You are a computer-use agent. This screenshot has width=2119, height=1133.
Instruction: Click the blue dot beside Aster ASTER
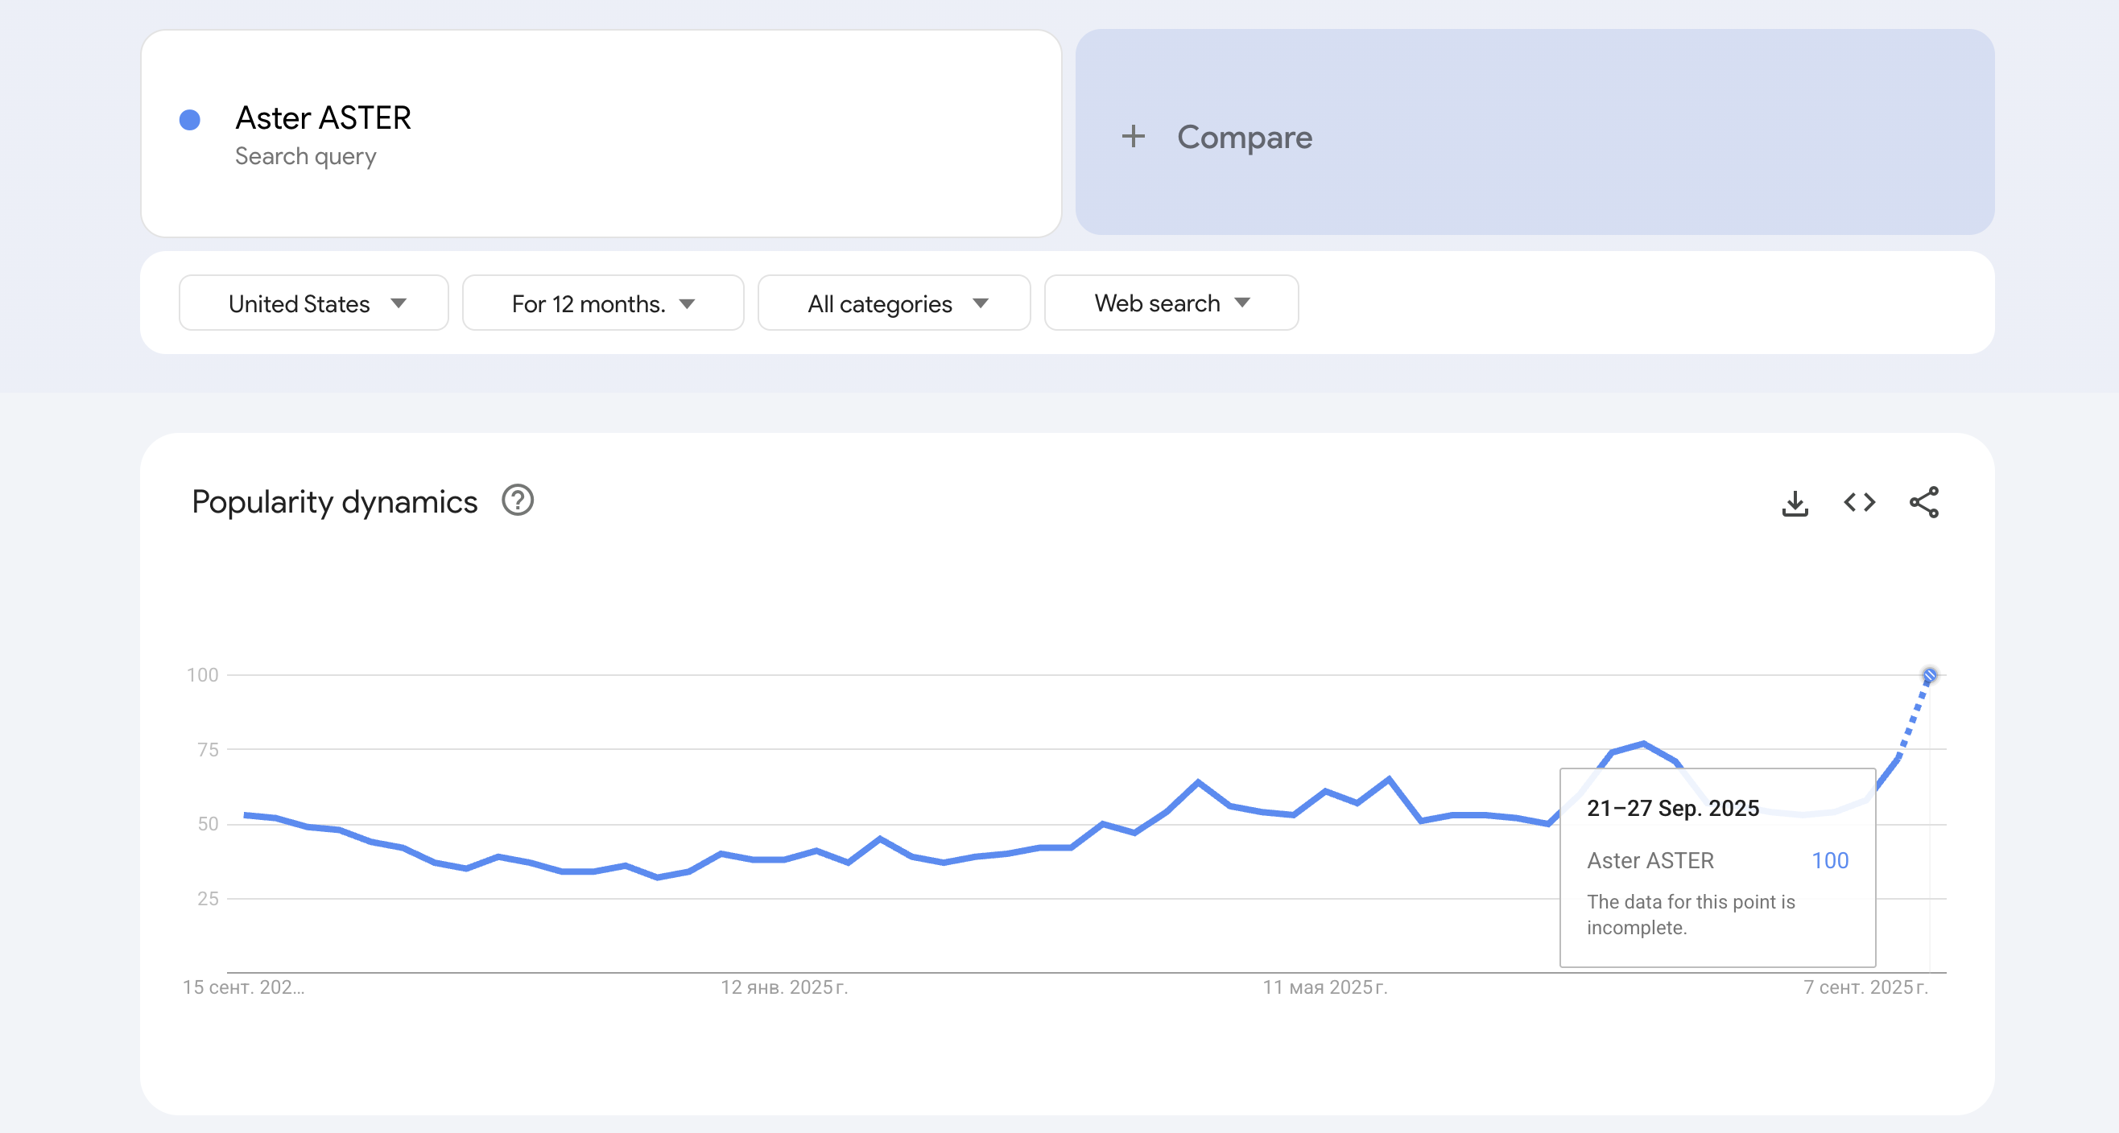[x=190, y=120]
